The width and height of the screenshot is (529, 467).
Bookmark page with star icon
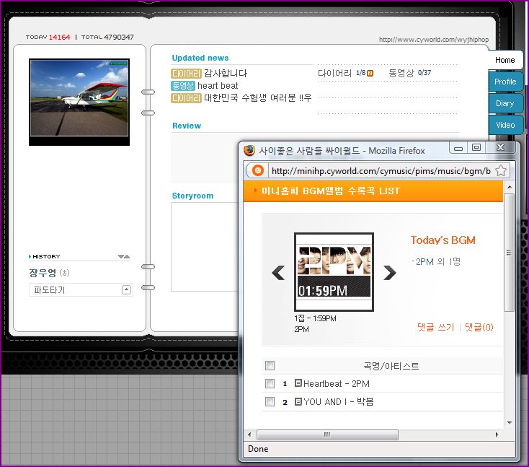point(501,170)
